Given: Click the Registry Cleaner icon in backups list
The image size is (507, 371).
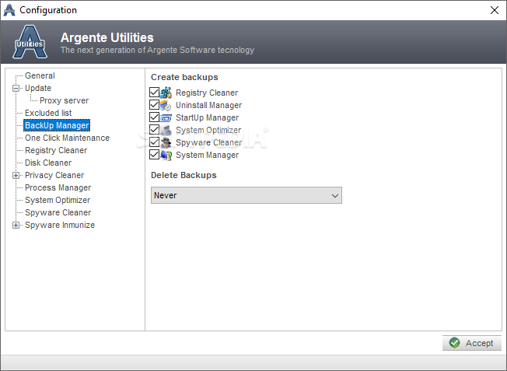Looking at the screenshot, I should click(x=166, y=93).
